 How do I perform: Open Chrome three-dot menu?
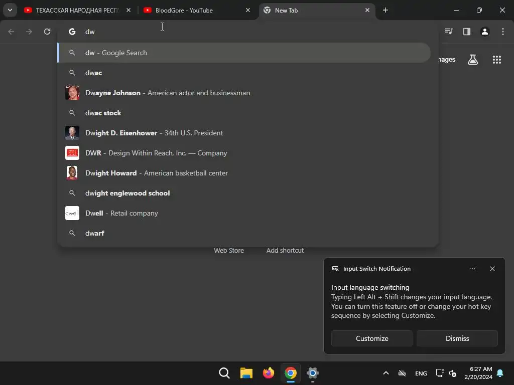click(502, 32)
